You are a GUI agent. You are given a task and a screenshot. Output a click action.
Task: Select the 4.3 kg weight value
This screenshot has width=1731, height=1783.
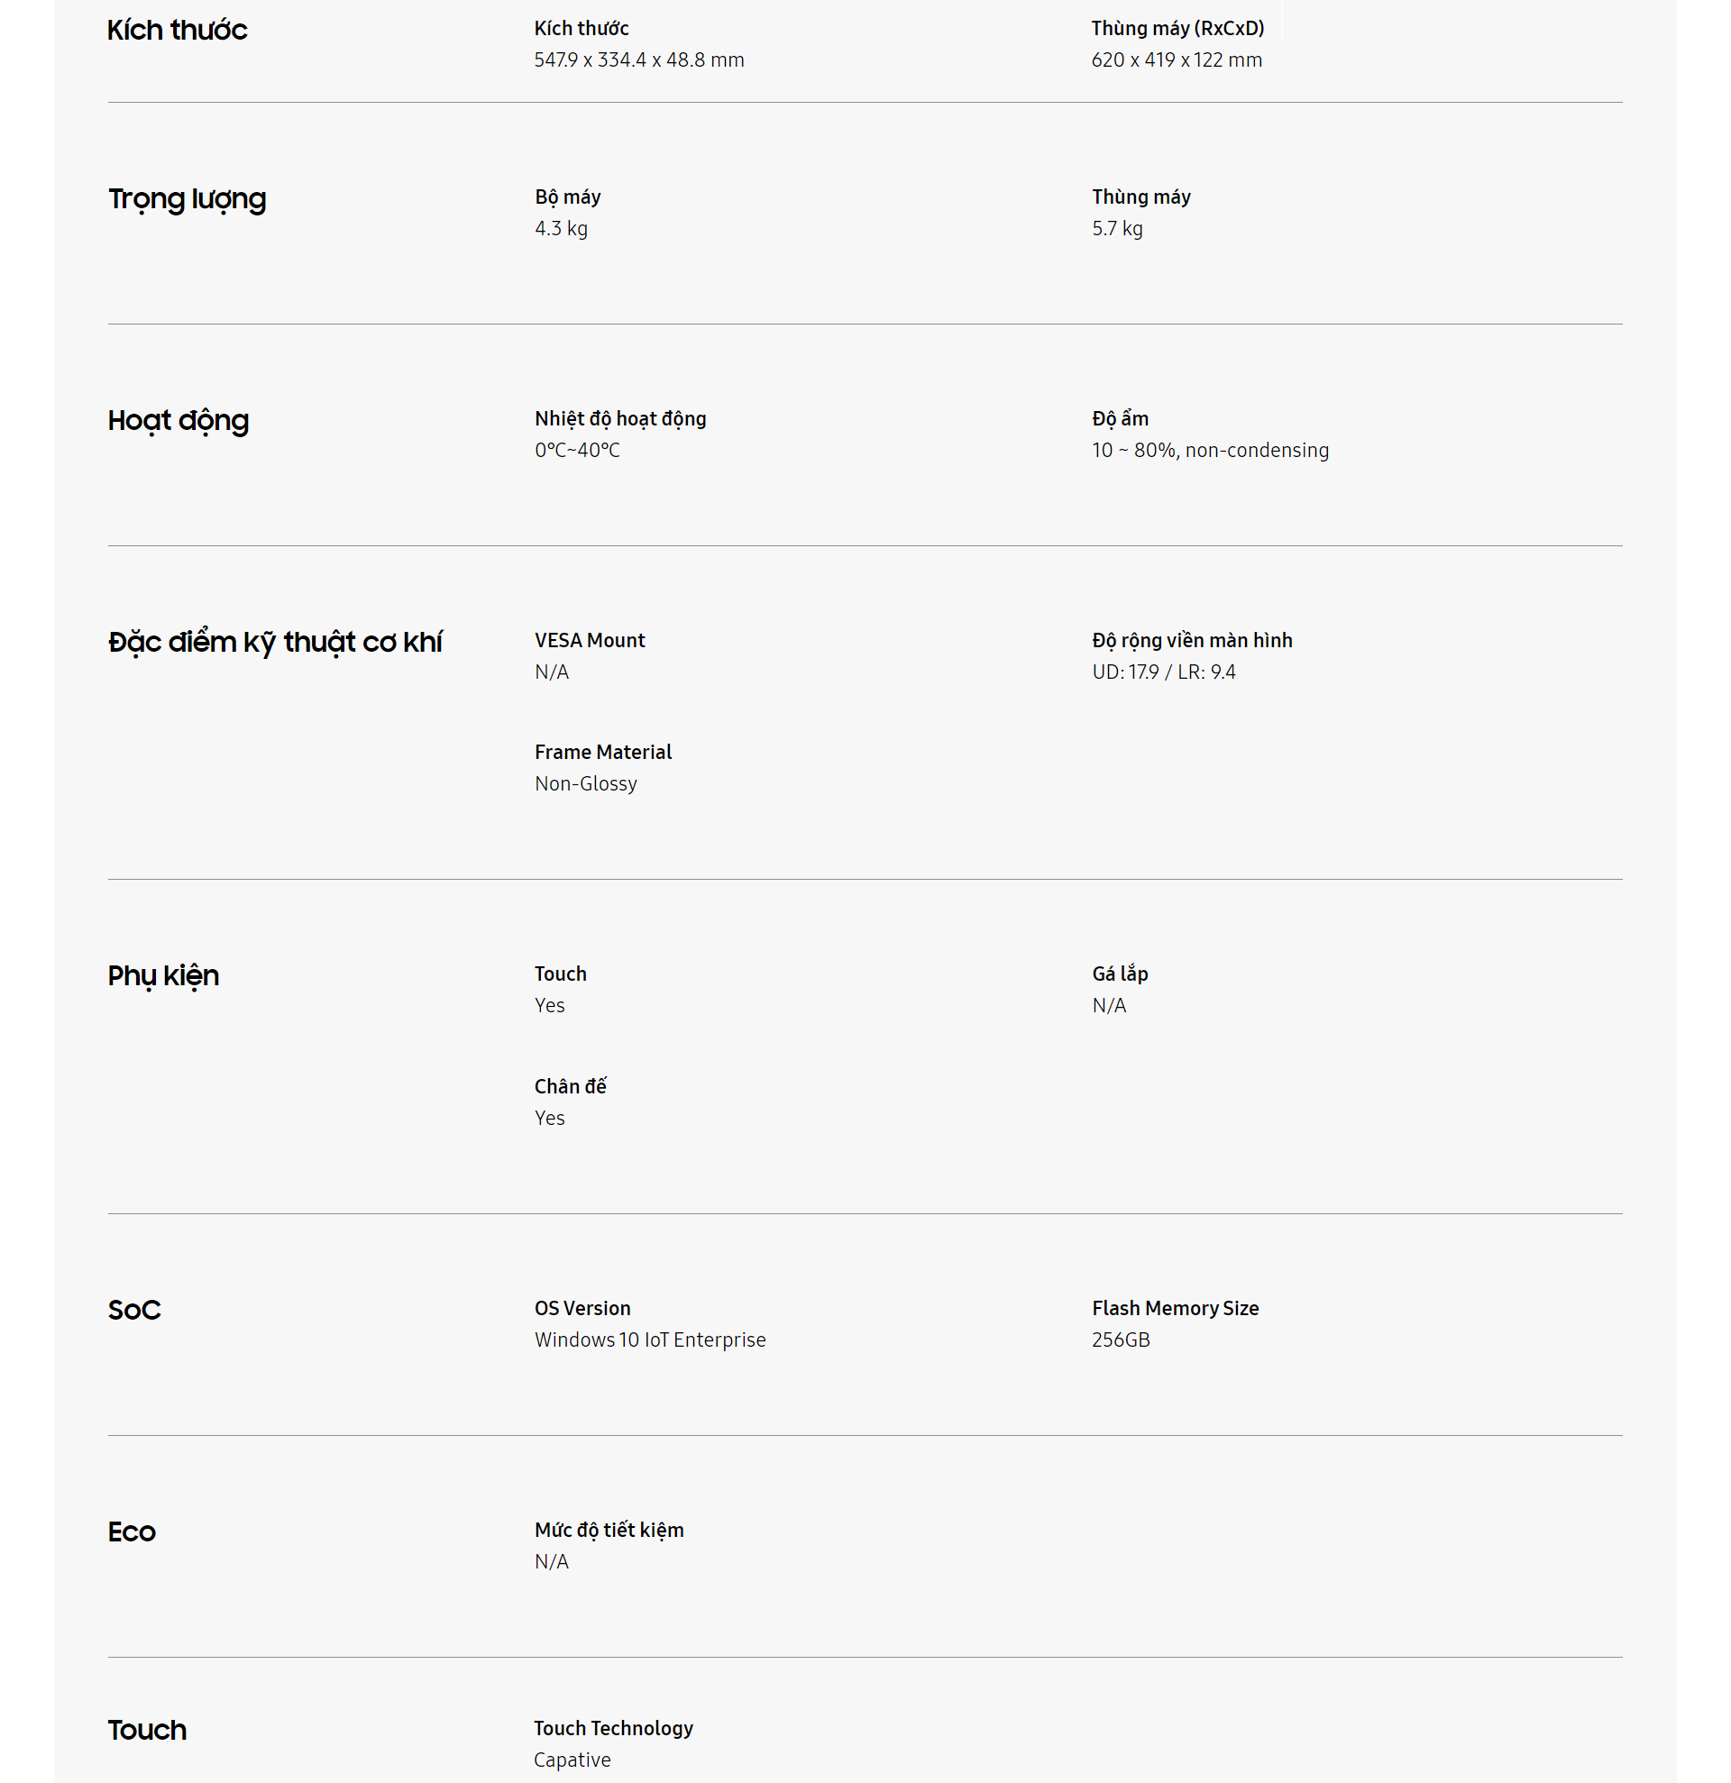coord(561,228)
